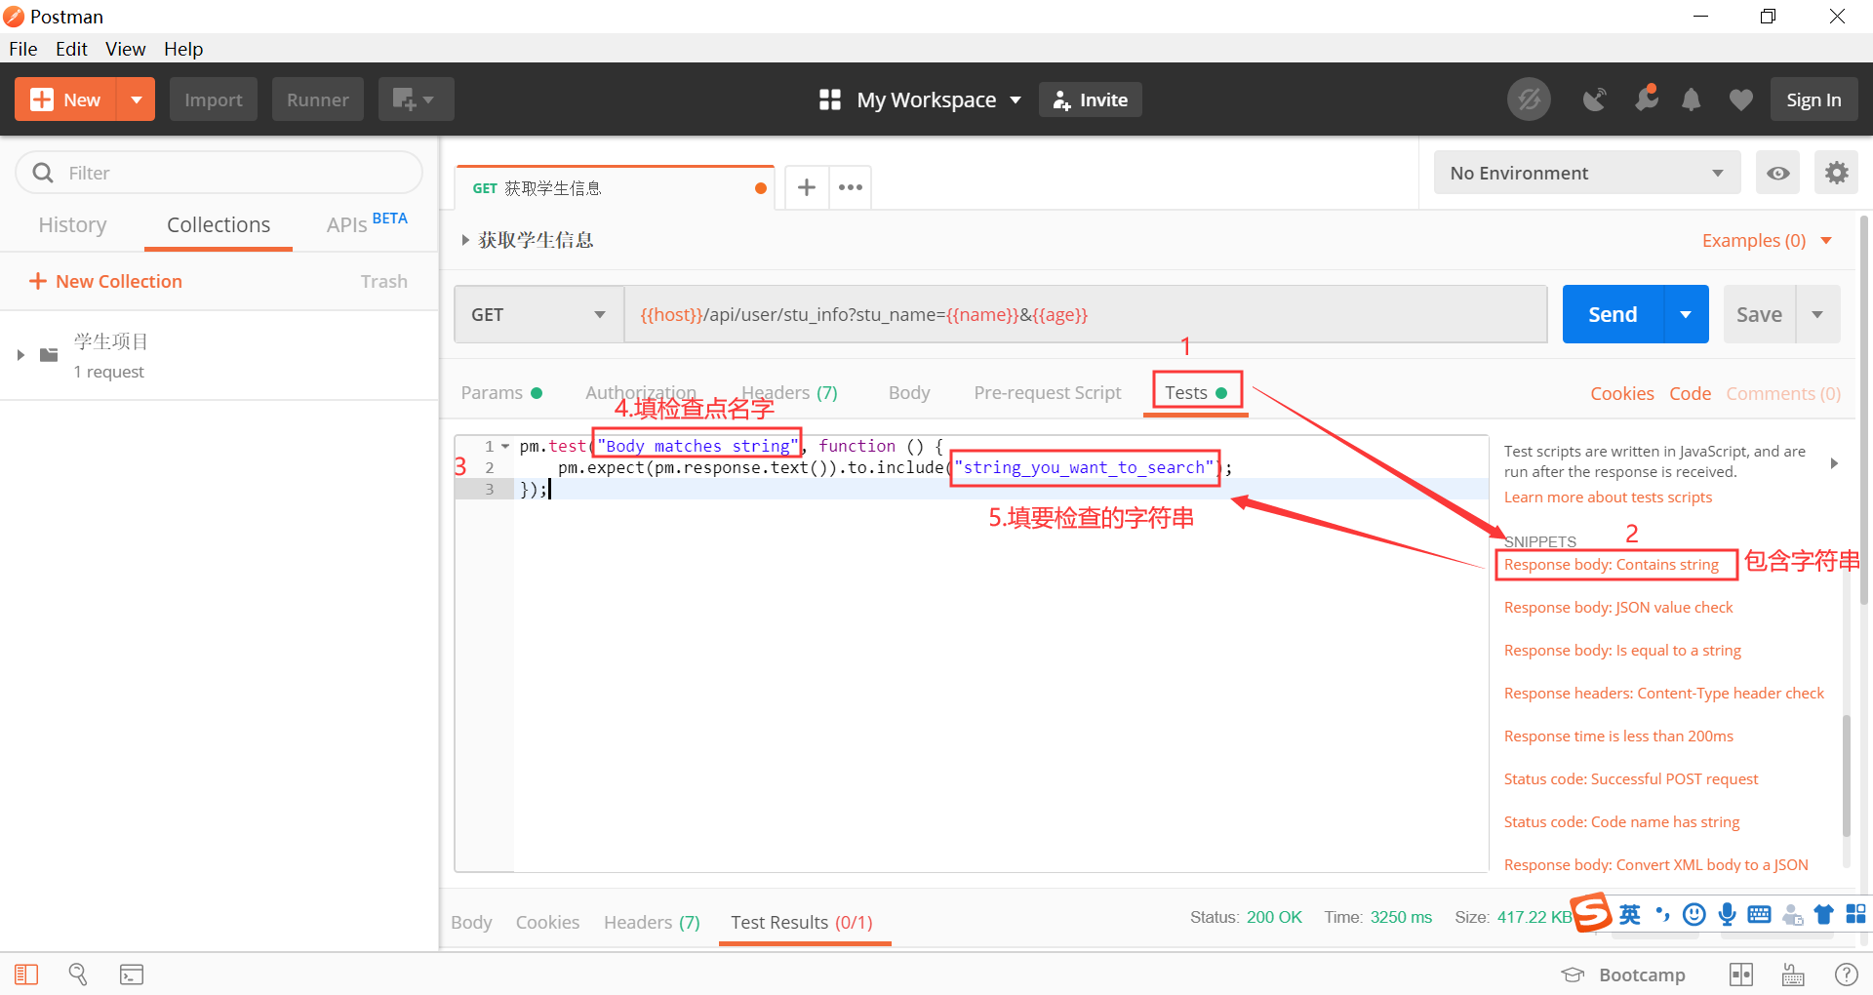The image size is (1873, 995).
Task: Click the request URL input field
Action: pos(1086,314)
